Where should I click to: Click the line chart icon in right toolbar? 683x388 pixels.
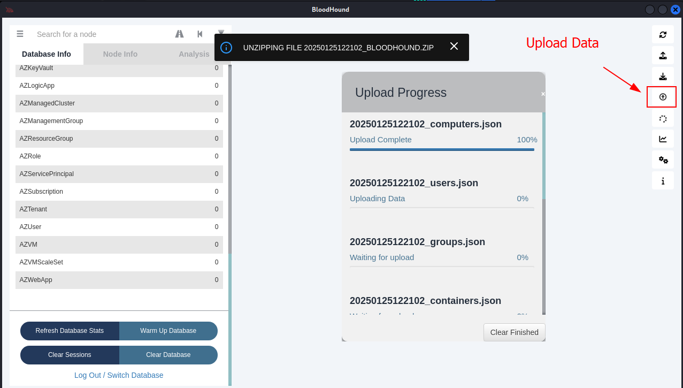tap(663, 139)
